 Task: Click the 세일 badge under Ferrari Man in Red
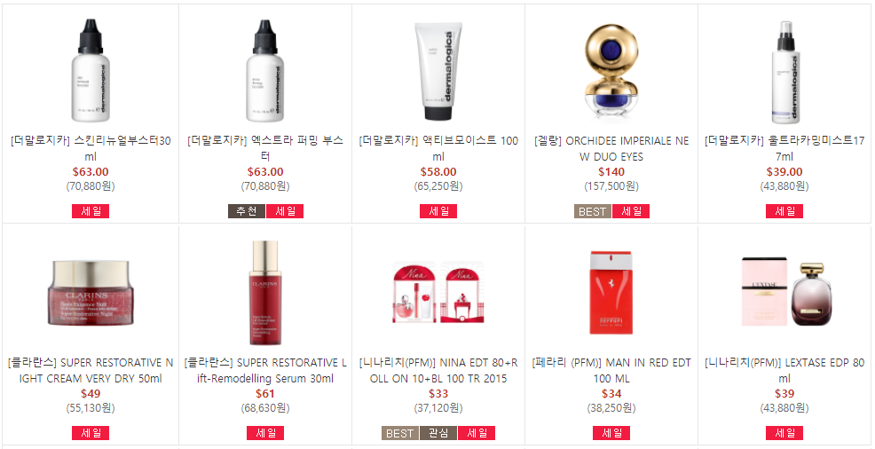click(x=611, y=433)
